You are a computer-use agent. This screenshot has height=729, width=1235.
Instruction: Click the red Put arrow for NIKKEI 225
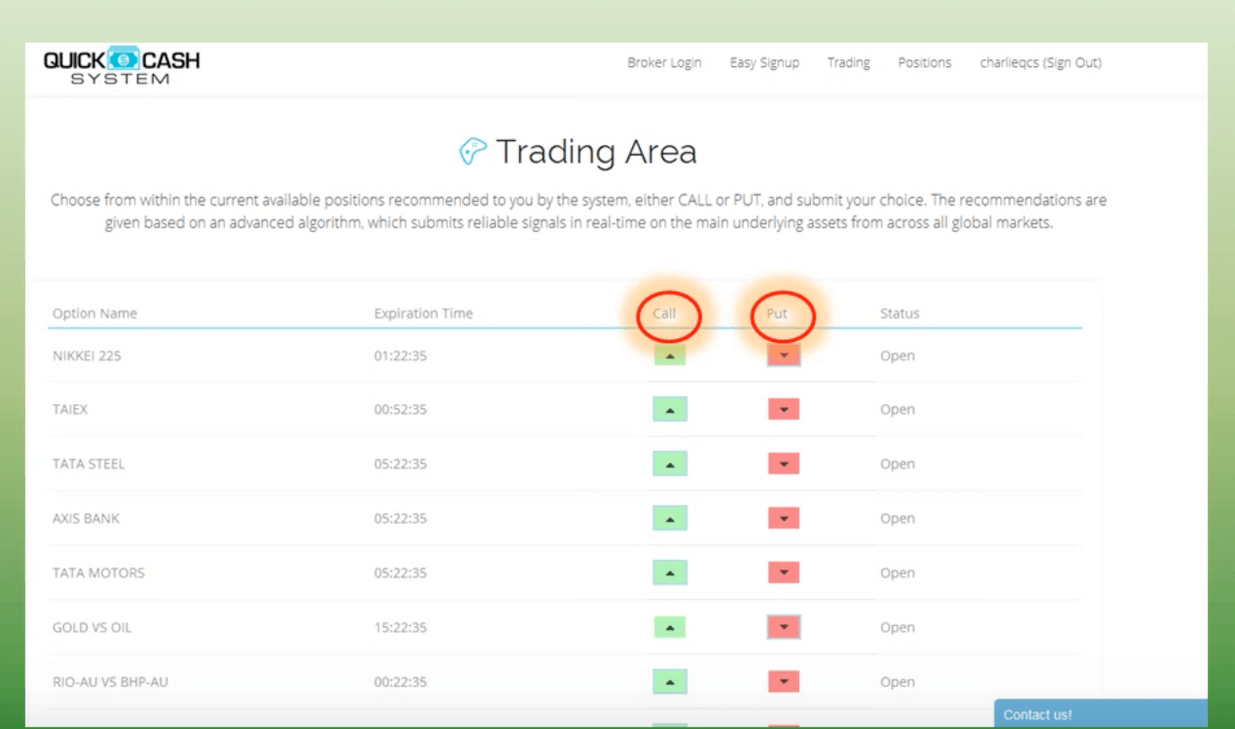[x=784, y=356]
